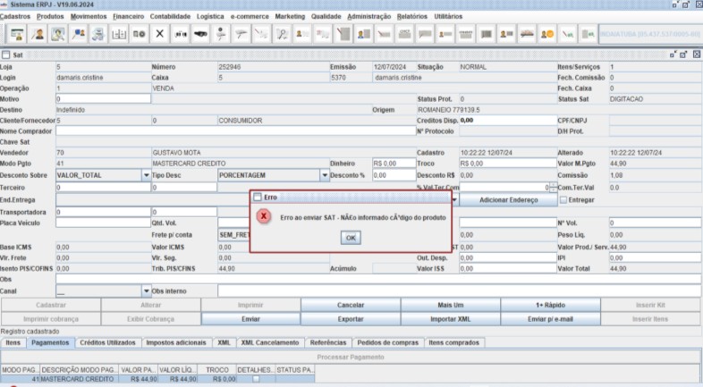This screenshot has height=387, width=703.
Task: Open the Impostos adicionais tab
Action: [176, 342]
